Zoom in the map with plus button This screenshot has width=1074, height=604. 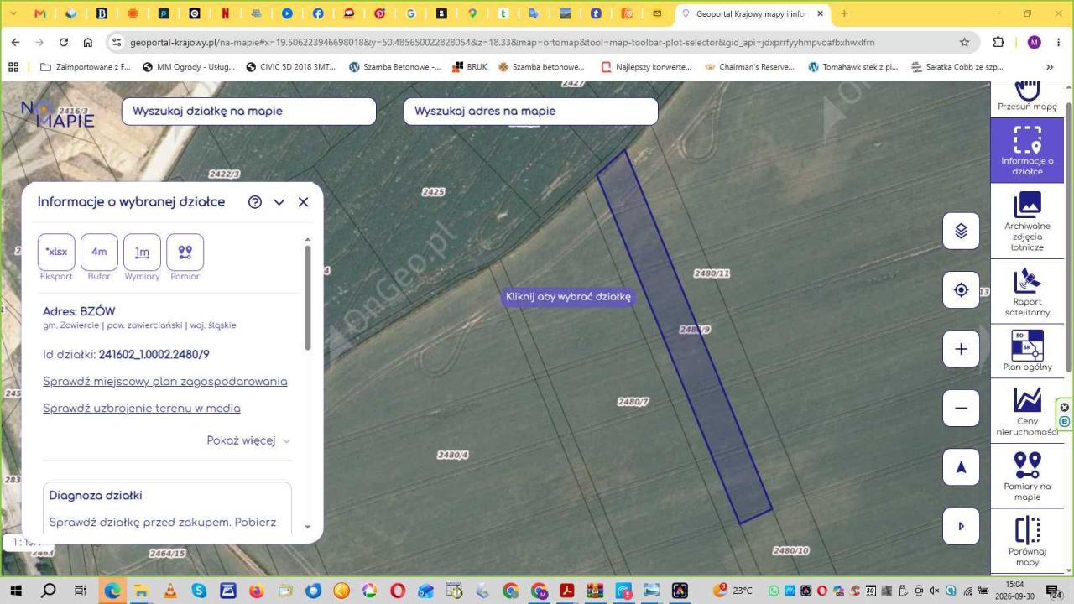(x=961, y=349)
